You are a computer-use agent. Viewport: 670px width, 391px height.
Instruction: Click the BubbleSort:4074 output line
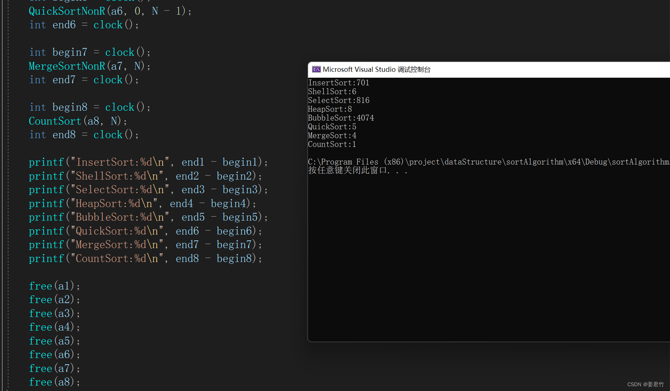tap(341, 118)
